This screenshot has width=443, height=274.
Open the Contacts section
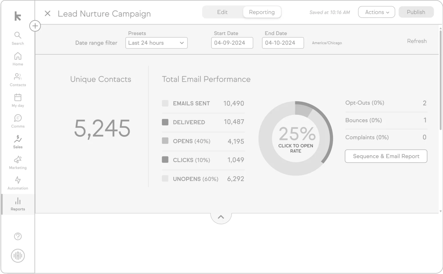coord(18,80)
